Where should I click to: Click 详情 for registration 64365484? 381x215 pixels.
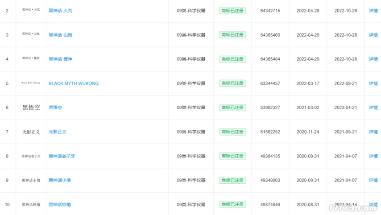[x=373, y=59]
